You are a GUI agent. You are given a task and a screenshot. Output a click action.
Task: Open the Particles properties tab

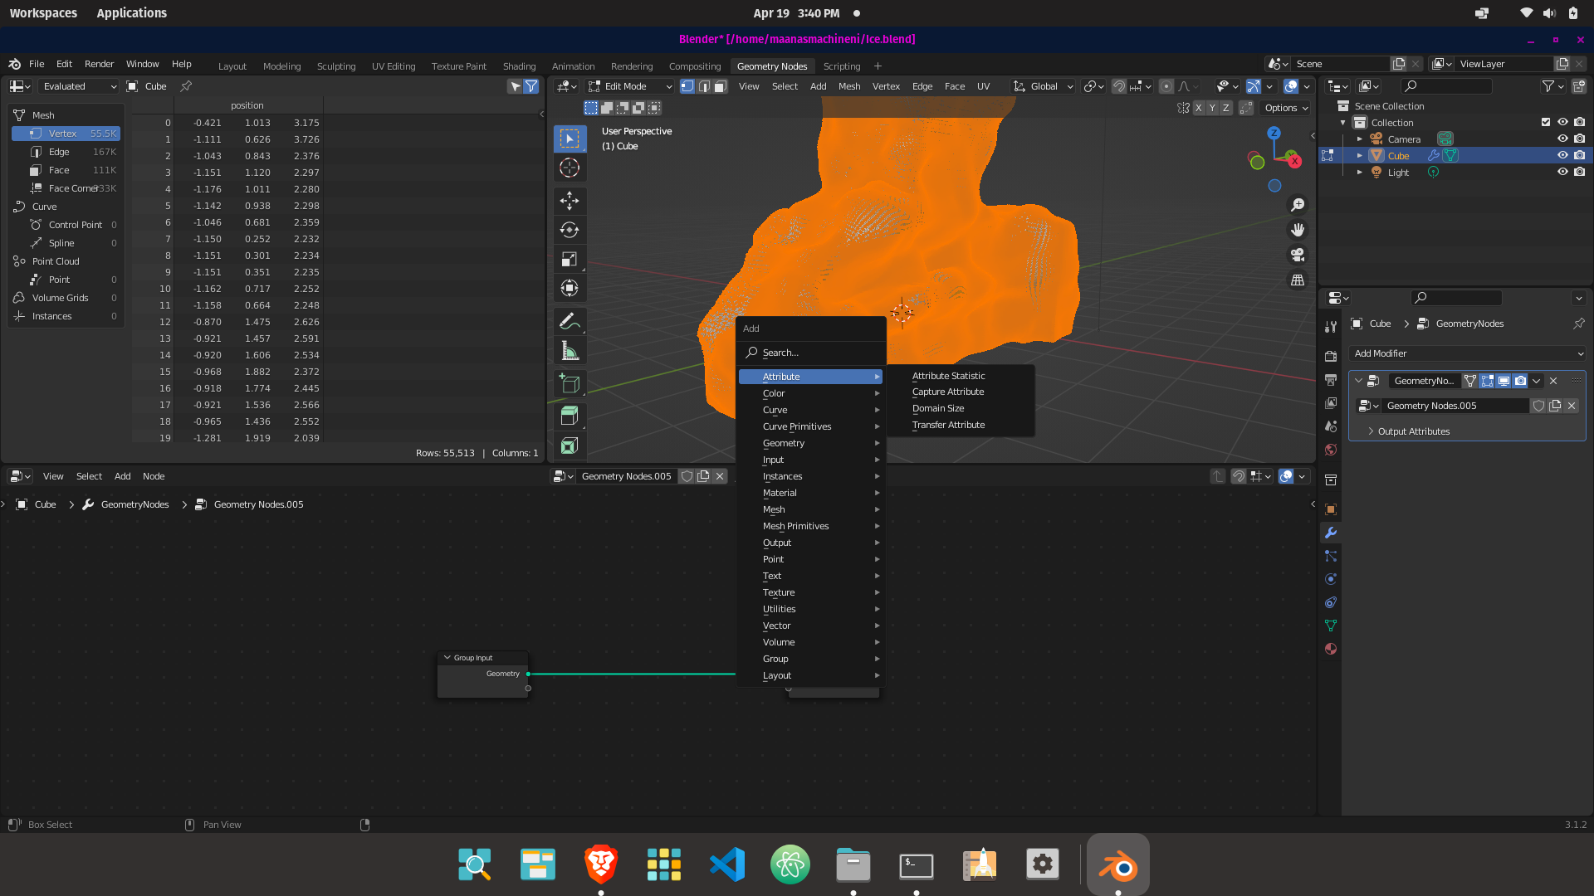(1331, 556)
